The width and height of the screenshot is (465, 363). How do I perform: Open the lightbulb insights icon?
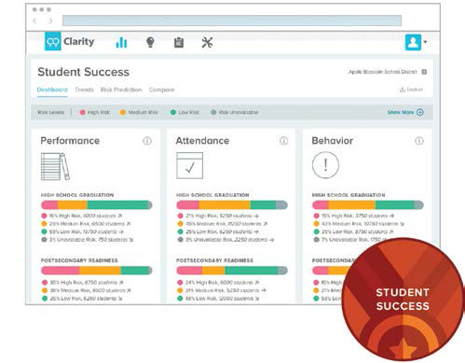(x=150, y=42)
